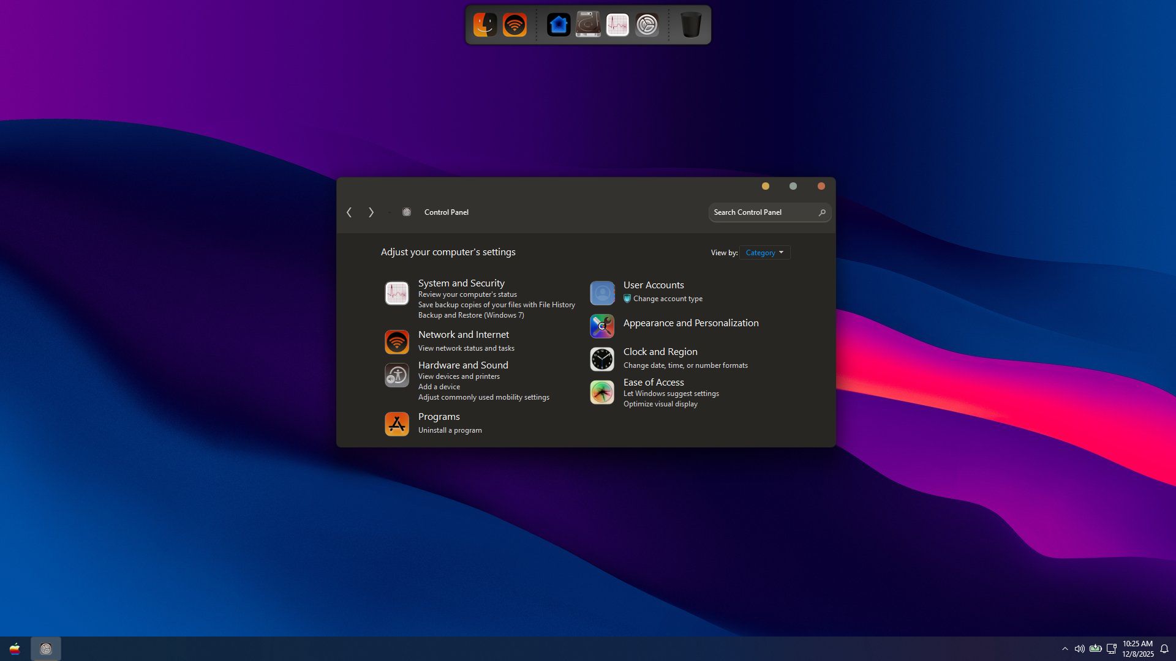
Task: Open the Ease of Access icon
Action: [x=601, y=392]
